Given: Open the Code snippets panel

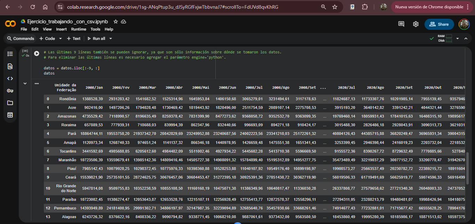Looking at the screenshot, I should pyautogui.click(x=10, y=78).
